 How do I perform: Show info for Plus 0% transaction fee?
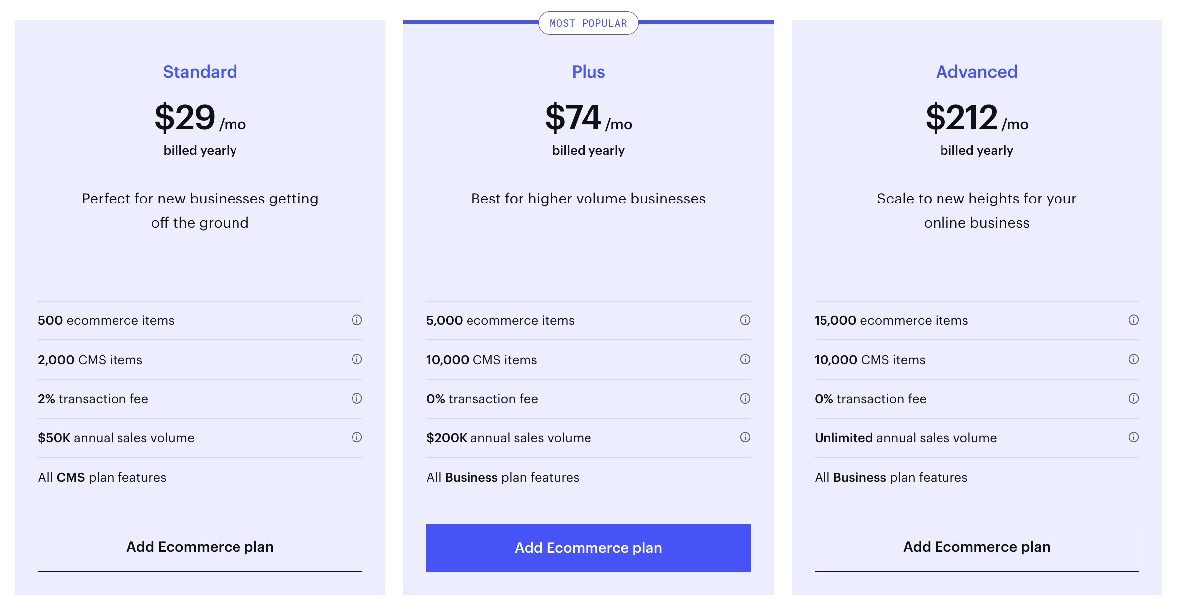coord(745,398)
